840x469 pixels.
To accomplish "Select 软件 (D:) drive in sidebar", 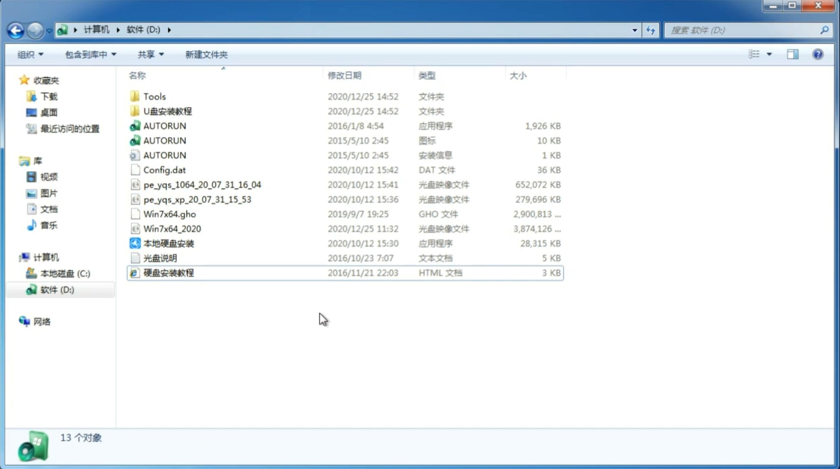I will (57, 290).
